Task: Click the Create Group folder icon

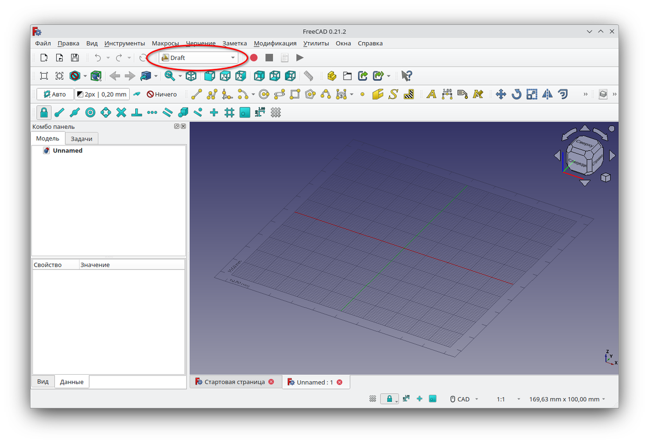Action: coord(347,76)
